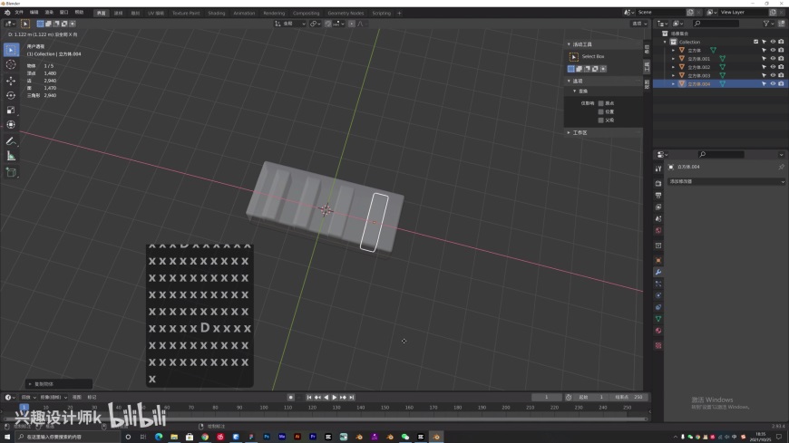Open Microsoft Edge from the taskbar
Image resolution: width=789 pixels, height=443 pixels.
(159, 437)
